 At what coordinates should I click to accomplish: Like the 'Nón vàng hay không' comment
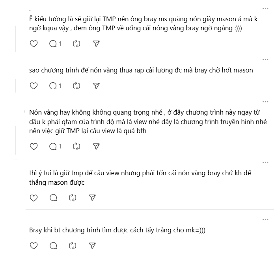[x=34, y=146]
